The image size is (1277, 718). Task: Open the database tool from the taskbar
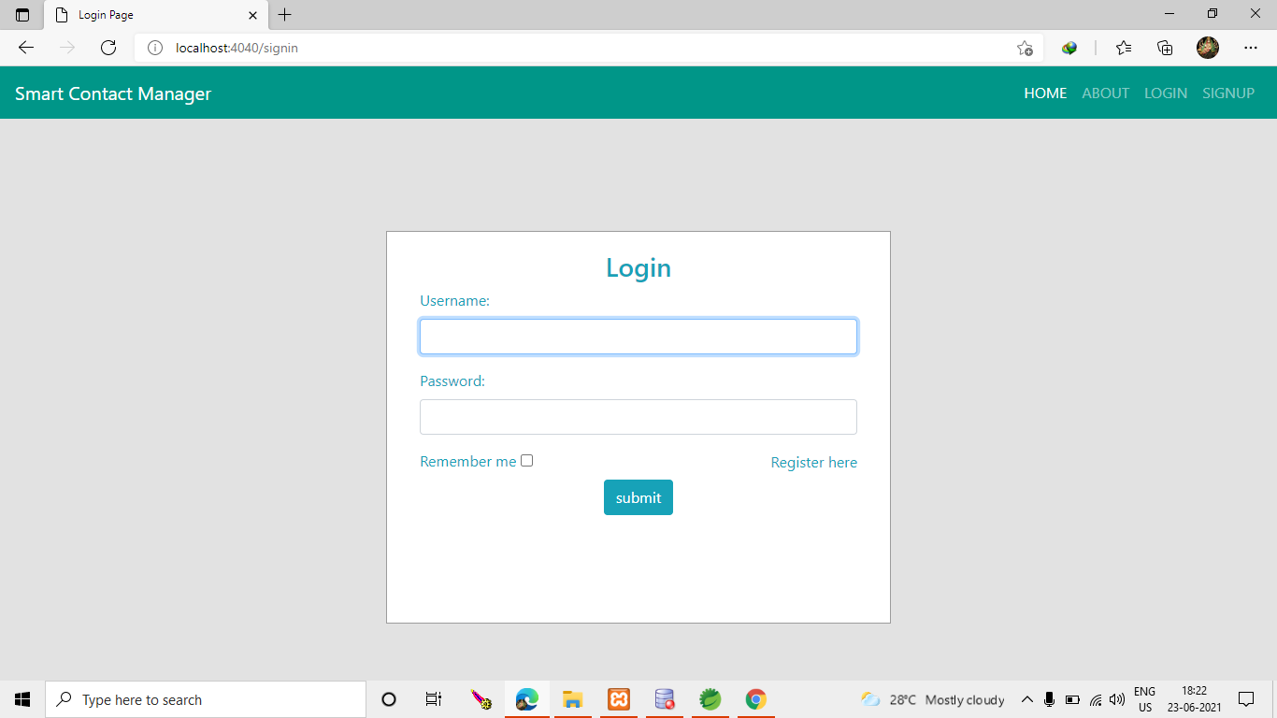coord(664,698)
